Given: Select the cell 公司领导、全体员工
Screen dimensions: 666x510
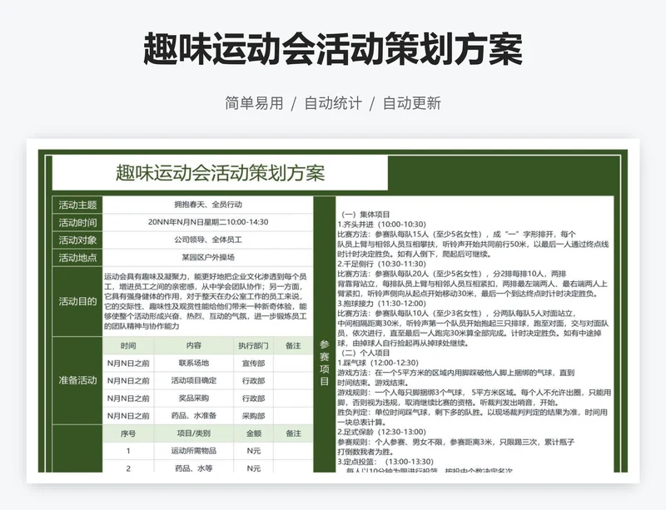Looking at the screenshot, I should tap(207, 240).
